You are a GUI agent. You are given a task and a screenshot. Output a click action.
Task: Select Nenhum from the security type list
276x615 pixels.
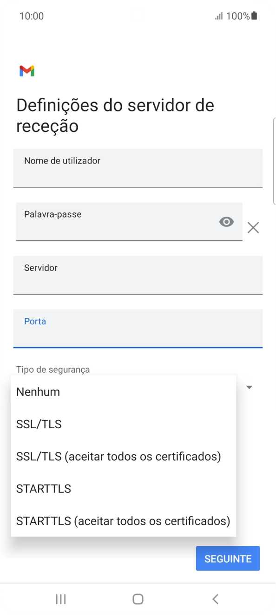(38, 392)
